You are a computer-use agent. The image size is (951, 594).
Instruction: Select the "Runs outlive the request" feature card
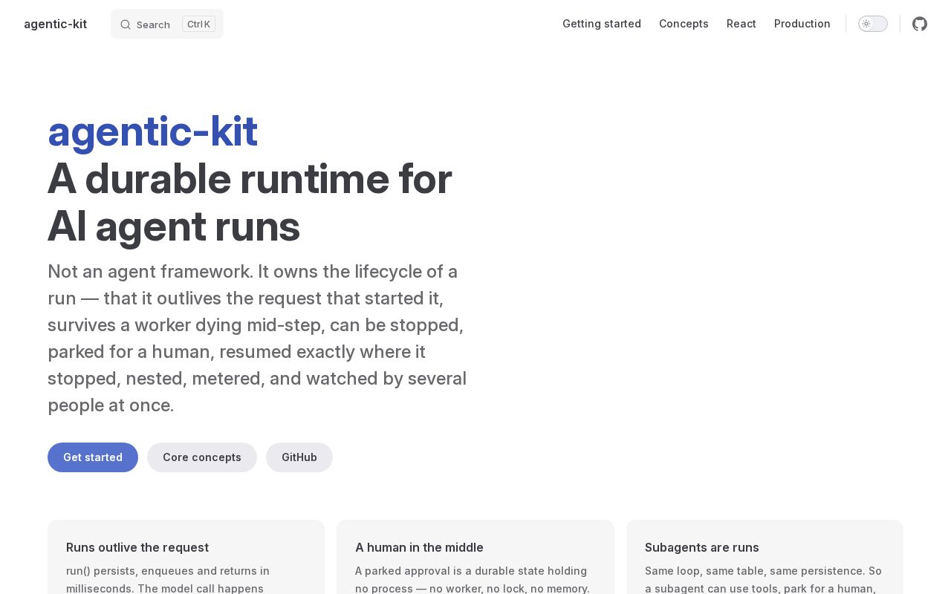click(x=186, y=557)
